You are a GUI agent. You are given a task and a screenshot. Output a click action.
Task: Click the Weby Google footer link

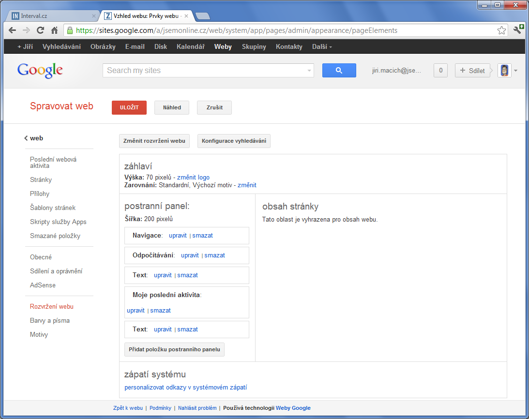click(293, 408)
